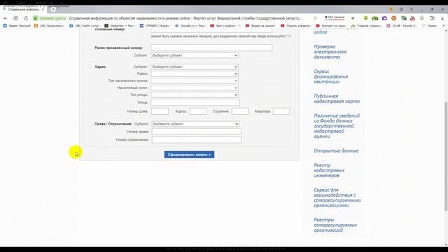This screenshot has width=448, height=252.
Task: Click the Ранее присвоенный номер text field
Action: [211, 48]
